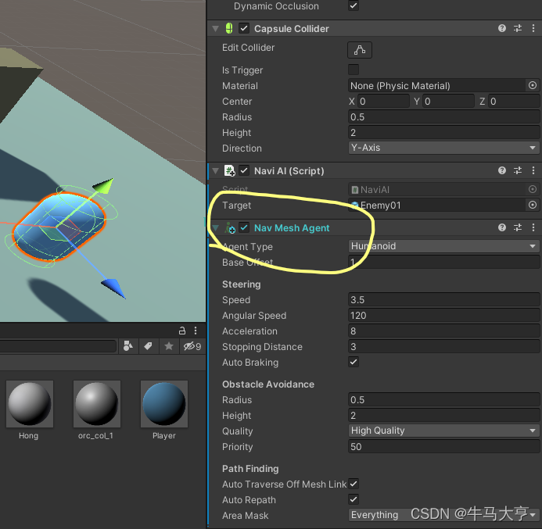Click the Capsule Collider component icon
Image resolution: width=542 pixels, height=529 pixels.
click(229, 28)
